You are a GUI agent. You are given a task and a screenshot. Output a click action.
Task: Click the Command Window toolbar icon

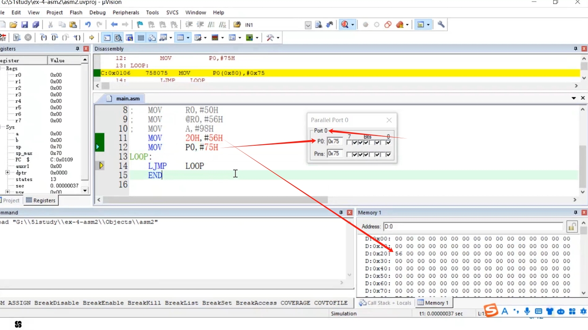click(107, 38)
